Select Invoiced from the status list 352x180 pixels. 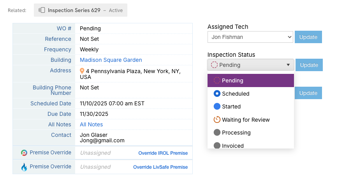[232, 146]
